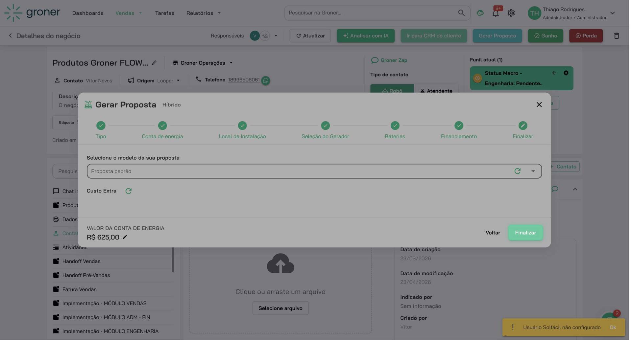This screenshot has width=631, height=340.
Task: Click the refresh icon in proposal model field
Action: pyautogui.click(x=518, y=171)
